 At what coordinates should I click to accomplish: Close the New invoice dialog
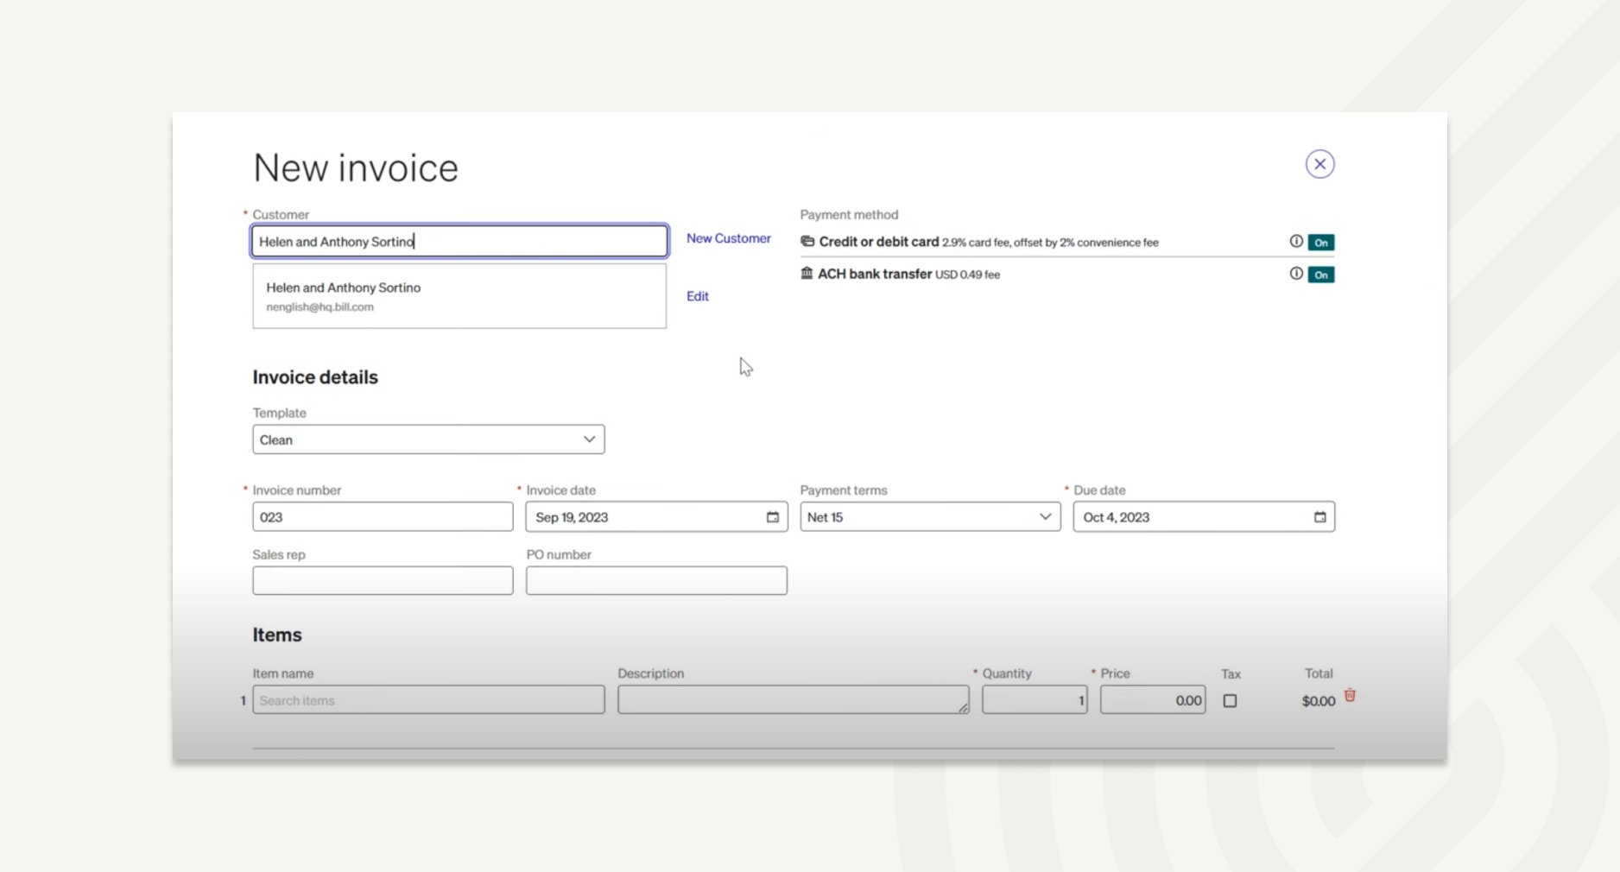coord(1319,164)
